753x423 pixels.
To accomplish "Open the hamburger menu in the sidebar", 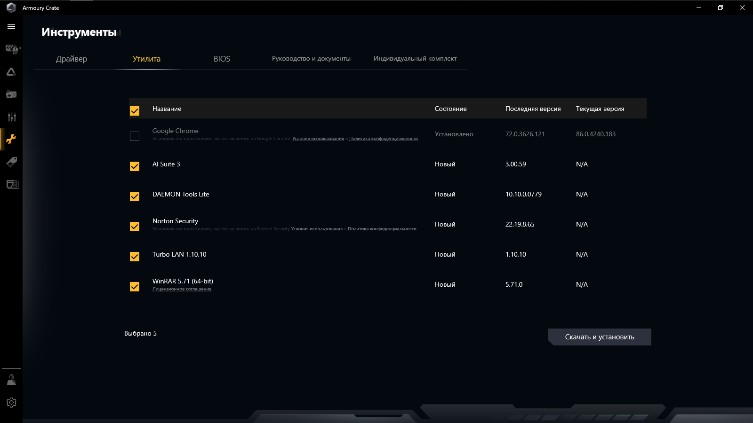I will [x=11, y=27].
